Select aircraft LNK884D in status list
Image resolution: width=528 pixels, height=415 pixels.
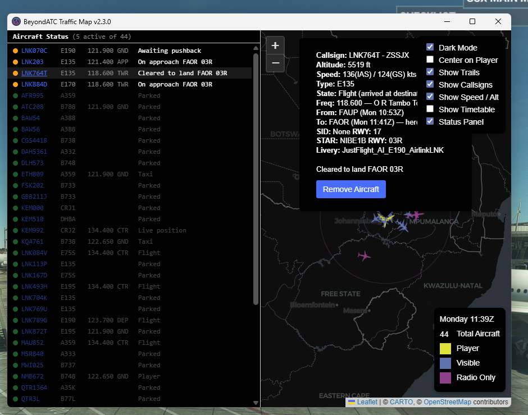click(x=34, y=84)
